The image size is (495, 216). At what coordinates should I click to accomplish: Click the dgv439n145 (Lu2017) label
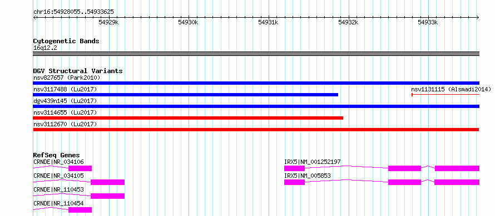[65, 101]
